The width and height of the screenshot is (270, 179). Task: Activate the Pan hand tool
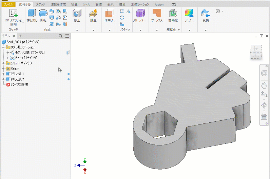264,85
